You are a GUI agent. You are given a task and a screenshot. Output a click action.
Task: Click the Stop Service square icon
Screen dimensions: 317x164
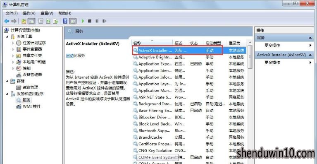coord(90,21)
